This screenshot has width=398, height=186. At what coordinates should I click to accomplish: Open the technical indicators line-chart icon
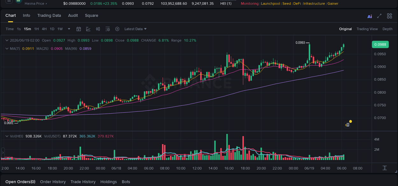(88, 29)
